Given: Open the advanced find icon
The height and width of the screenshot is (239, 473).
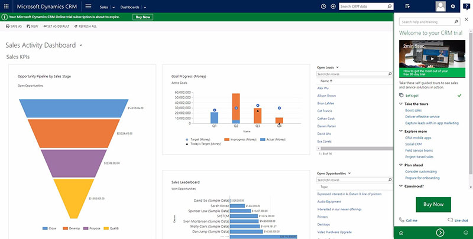Looking at the screenshot, I should point(407,6).
